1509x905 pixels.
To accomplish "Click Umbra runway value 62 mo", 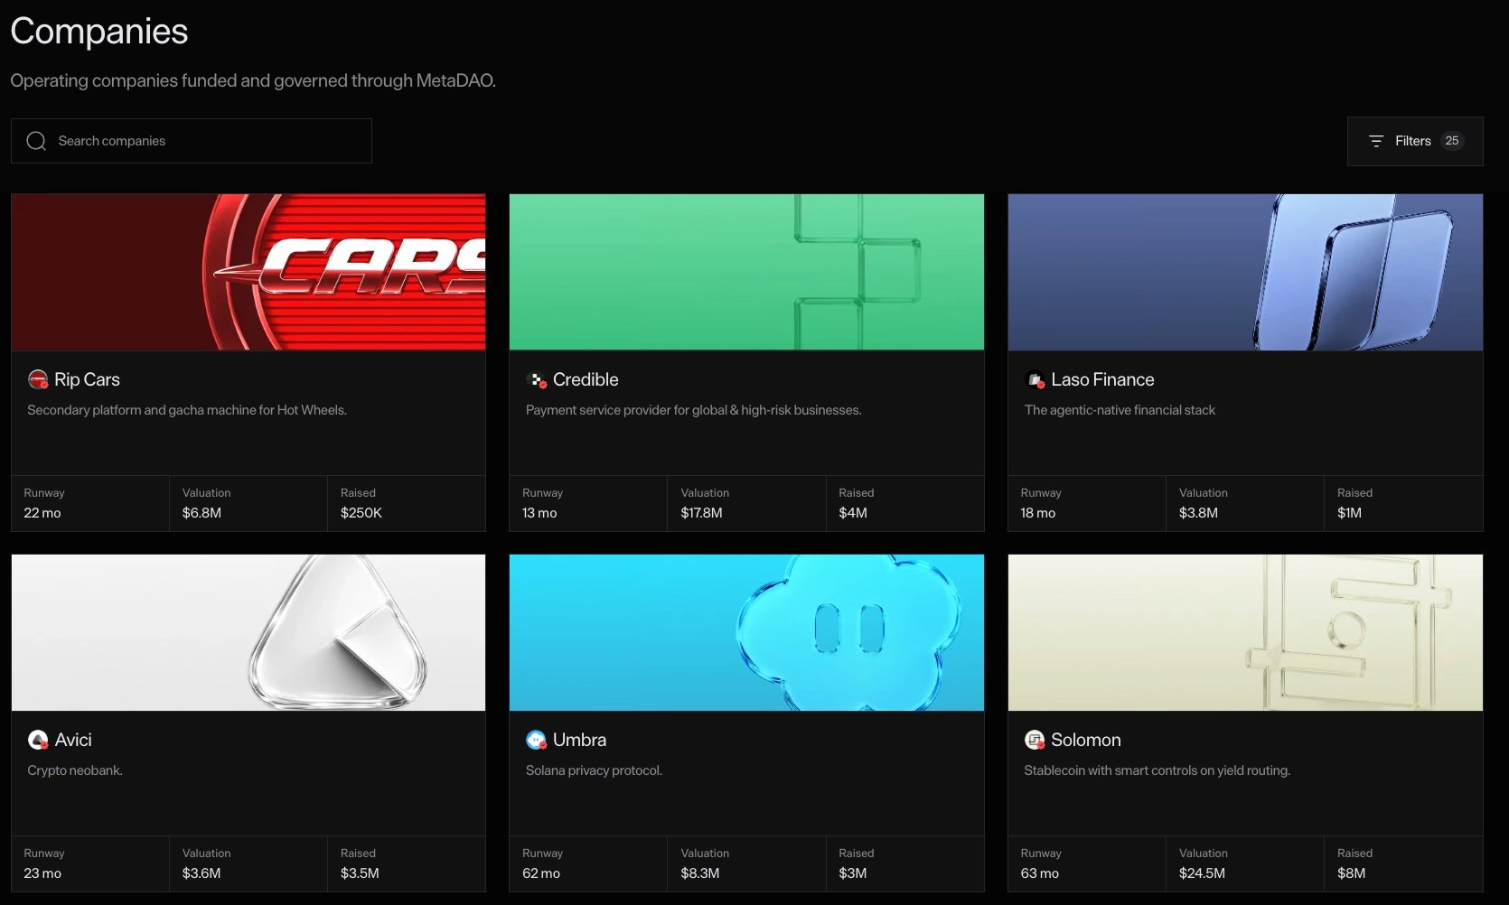I will click(x=541, y=872).
